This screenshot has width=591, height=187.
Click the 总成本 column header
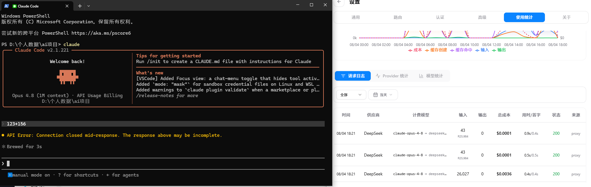[504, 115]
